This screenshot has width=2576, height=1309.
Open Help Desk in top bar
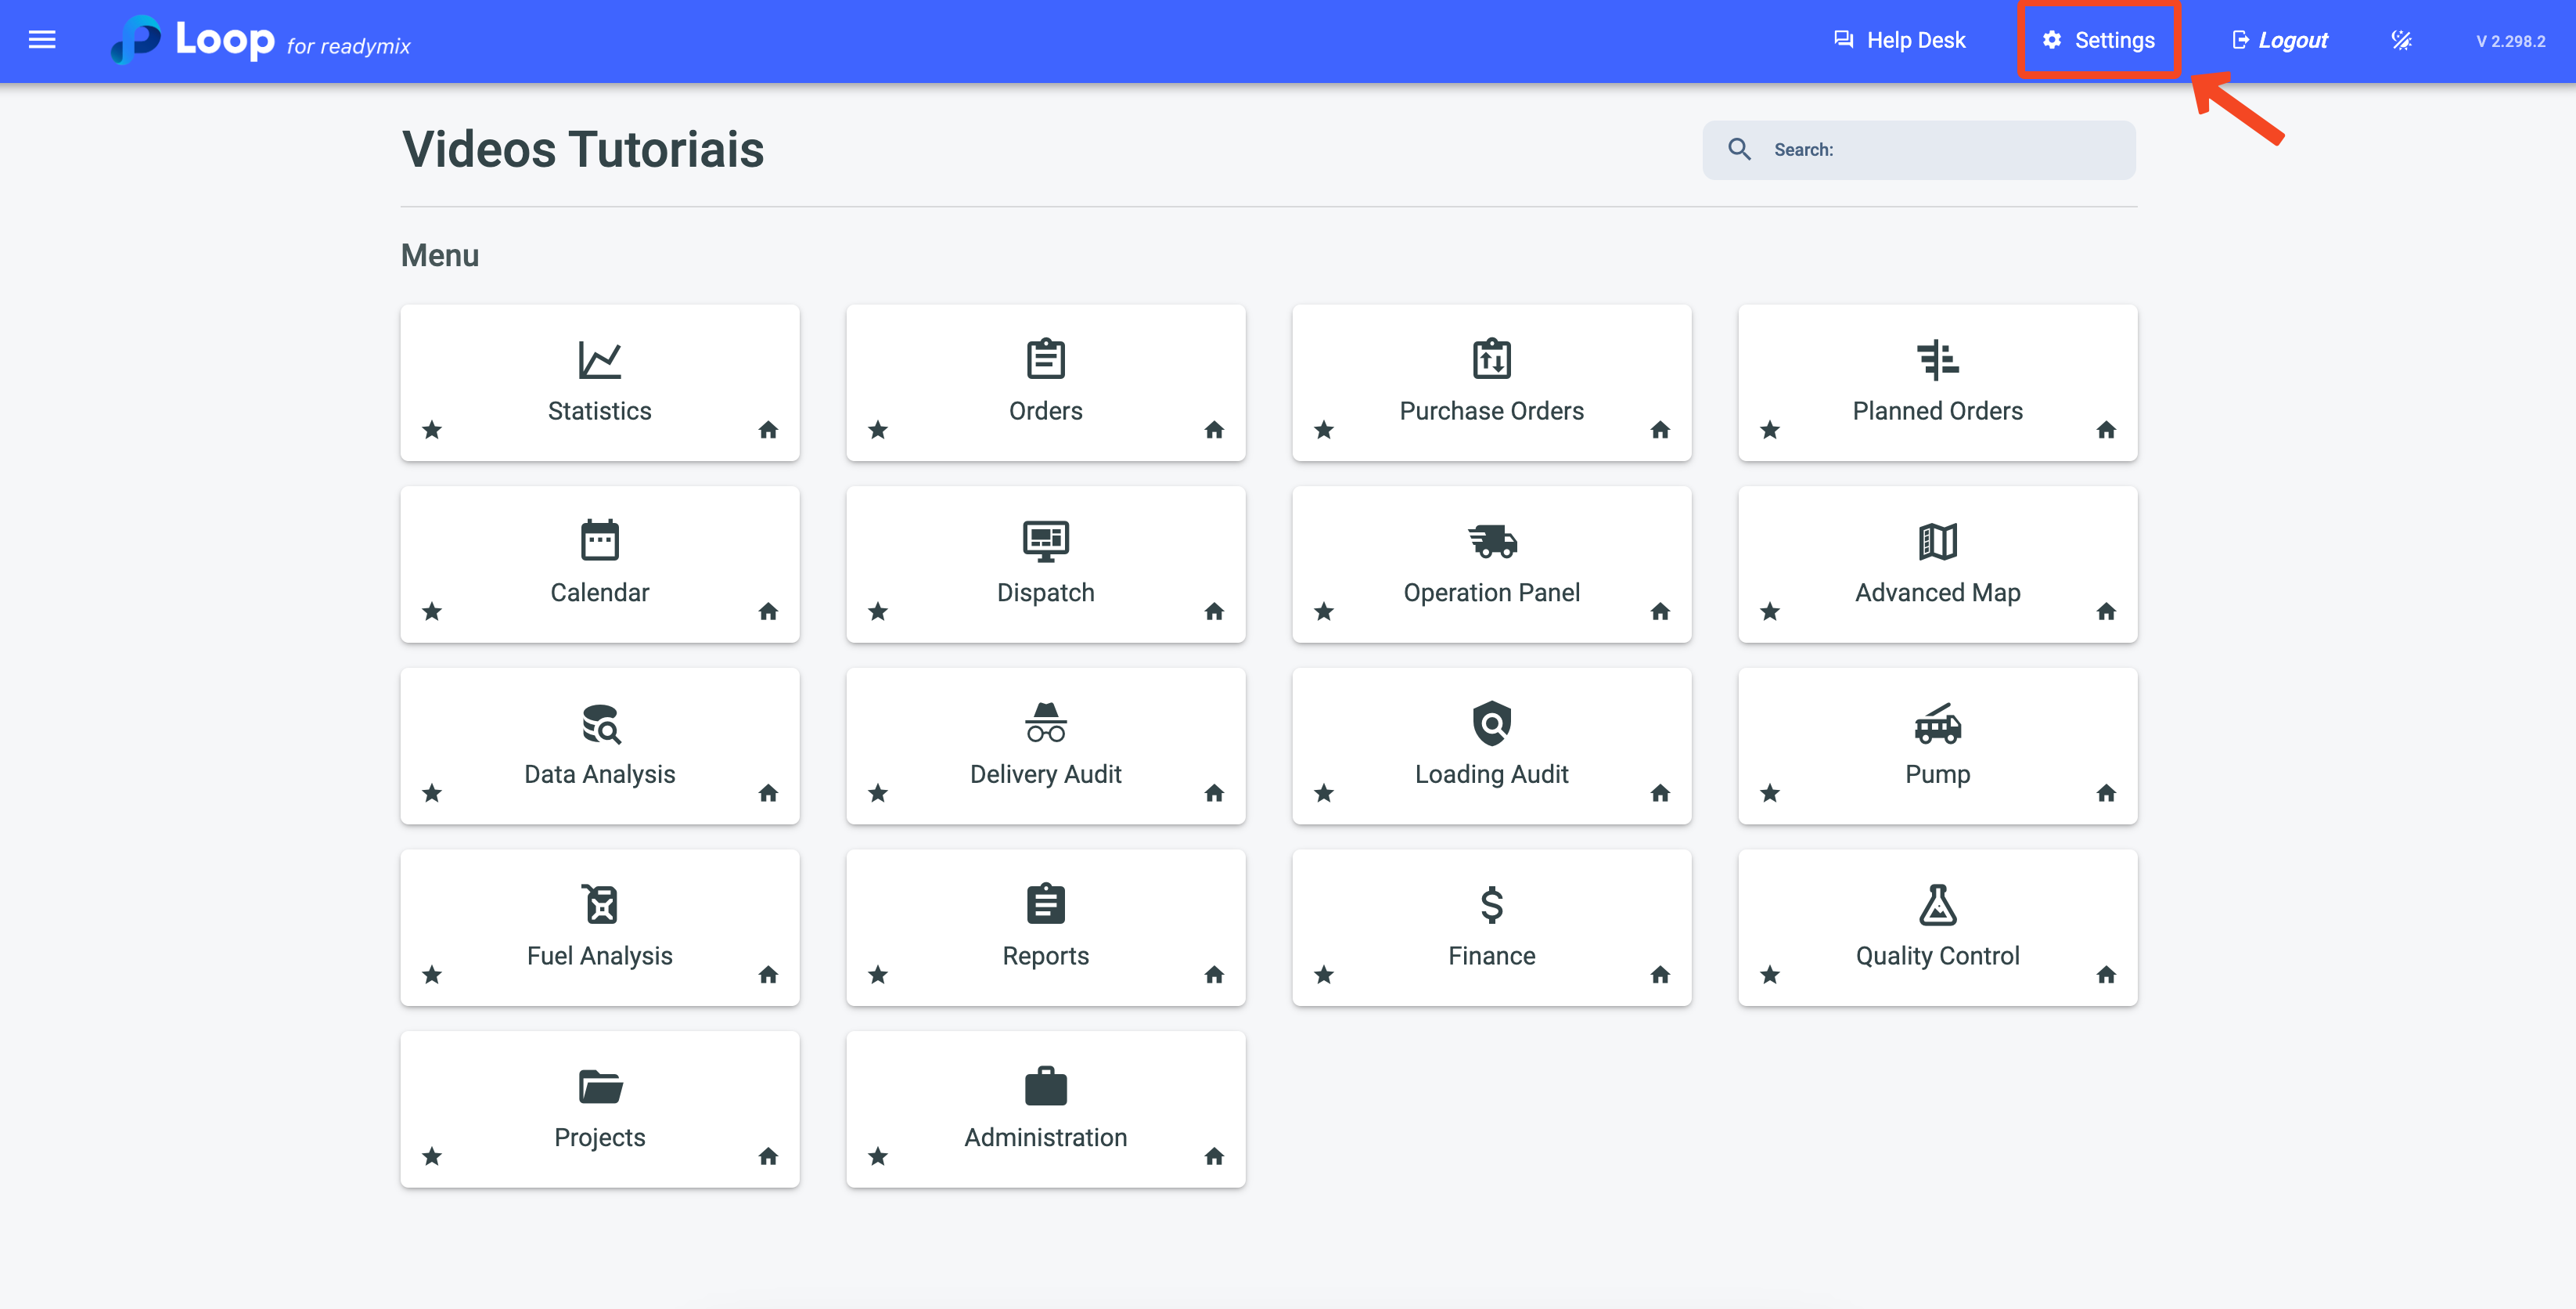pyautogui.click(x=1899, y=40)
